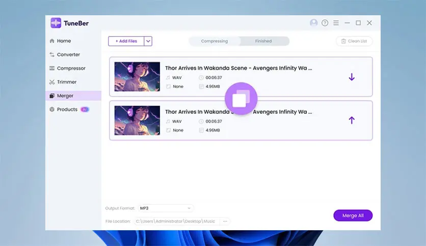This screenshot has width=426, height=246.
Task: Click the first track's 00:06:37 duration
Action: point(214,77)
